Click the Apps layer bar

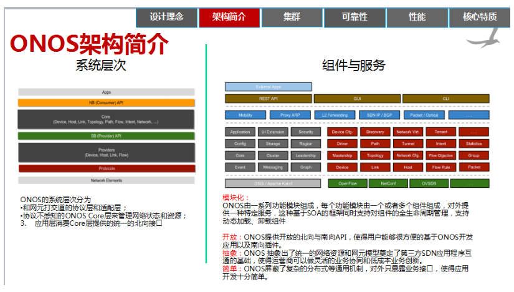[x=107, y=92]
